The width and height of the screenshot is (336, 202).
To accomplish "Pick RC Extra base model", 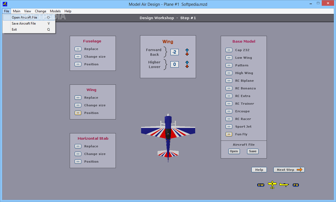I will tap(229, 96).
